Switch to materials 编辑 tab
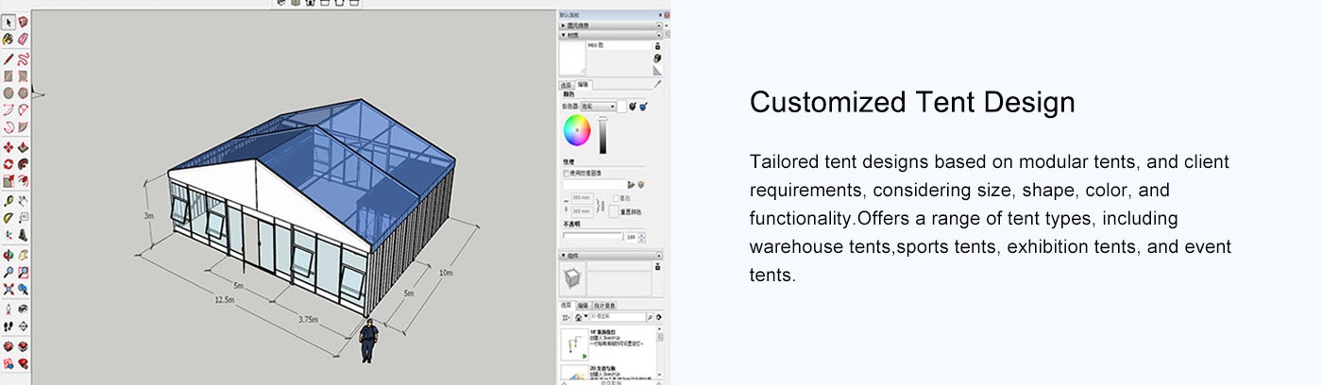1322x385 pixels. coord(582,85)
